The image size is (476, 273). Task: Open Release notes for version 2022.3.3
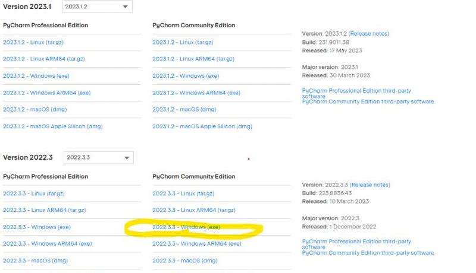click(x=369, y=185)
